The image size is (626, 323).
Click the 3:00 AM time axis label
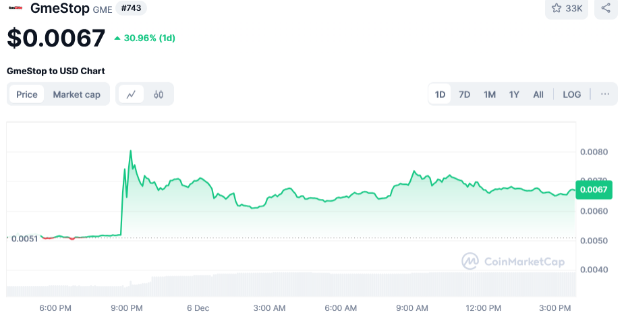(x=269, y=308)
